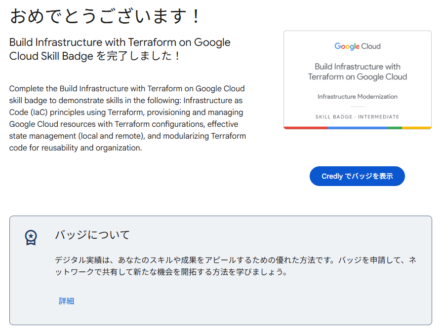The width and height of the screenshot is (443, 336).
Task: Click the Google Cloud logo on badge
Action: point(358,46)
